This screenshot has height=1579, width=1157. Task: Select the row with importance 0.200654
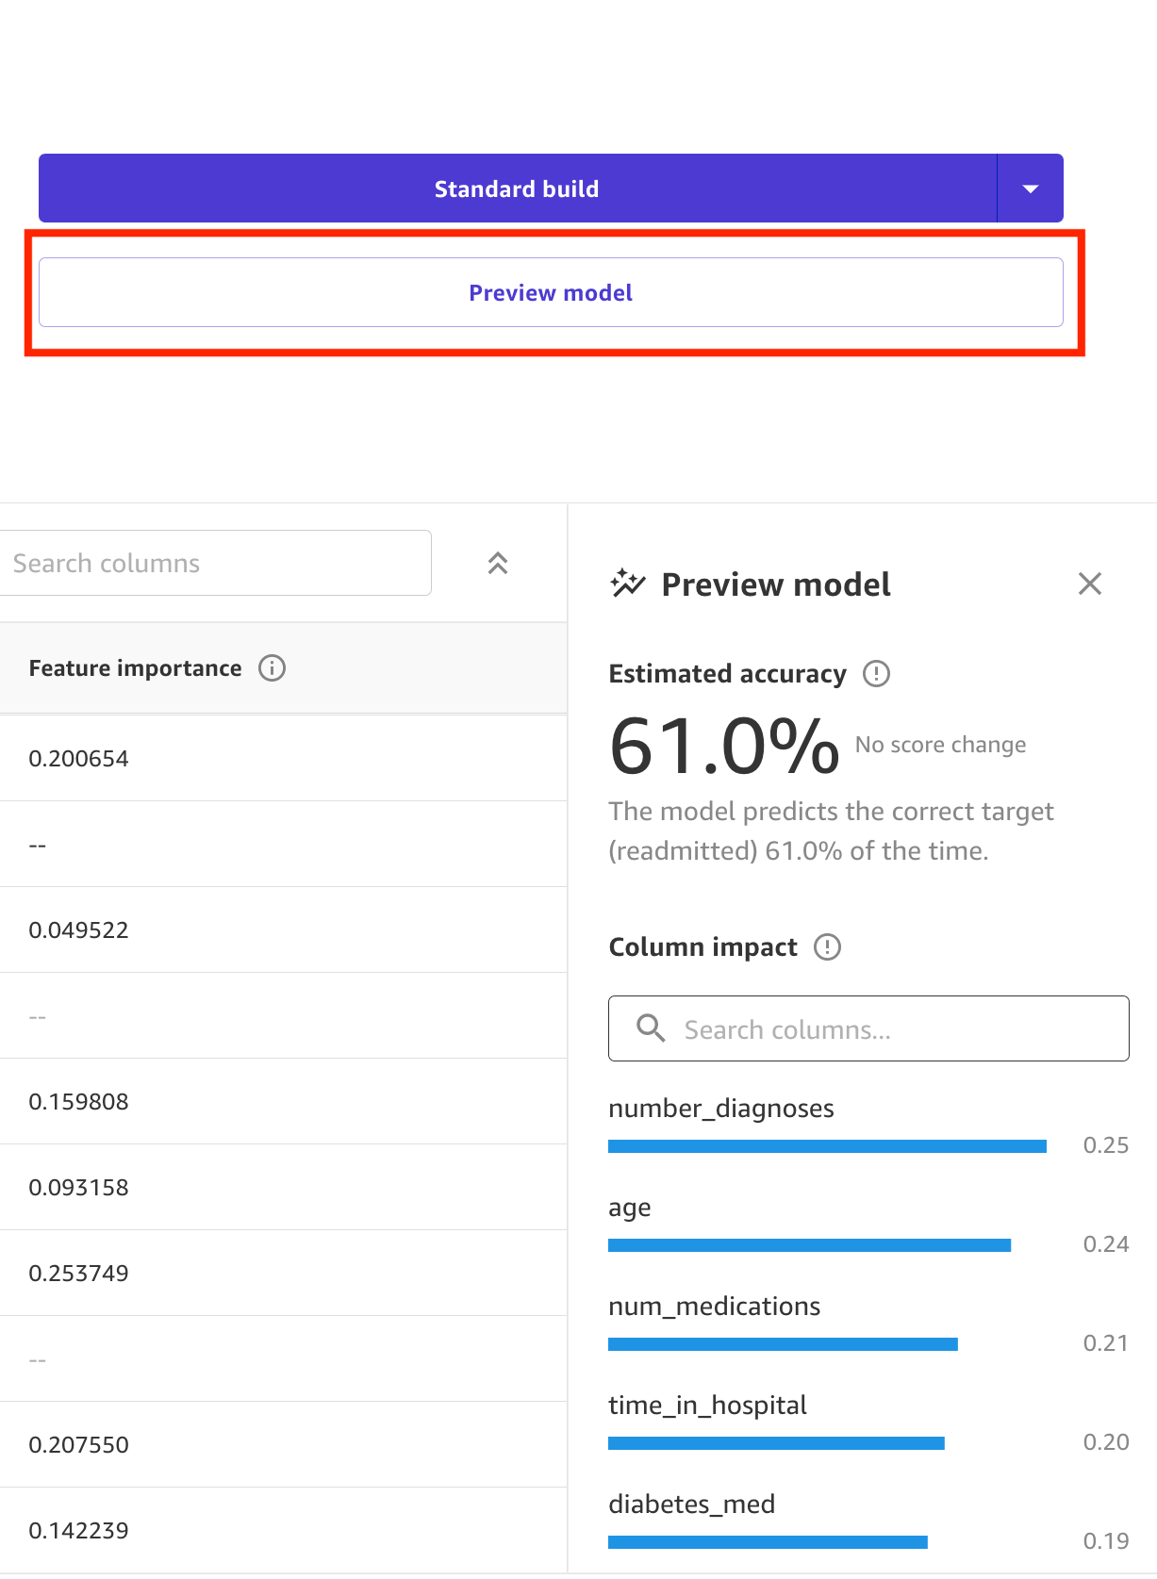point(283,758)
